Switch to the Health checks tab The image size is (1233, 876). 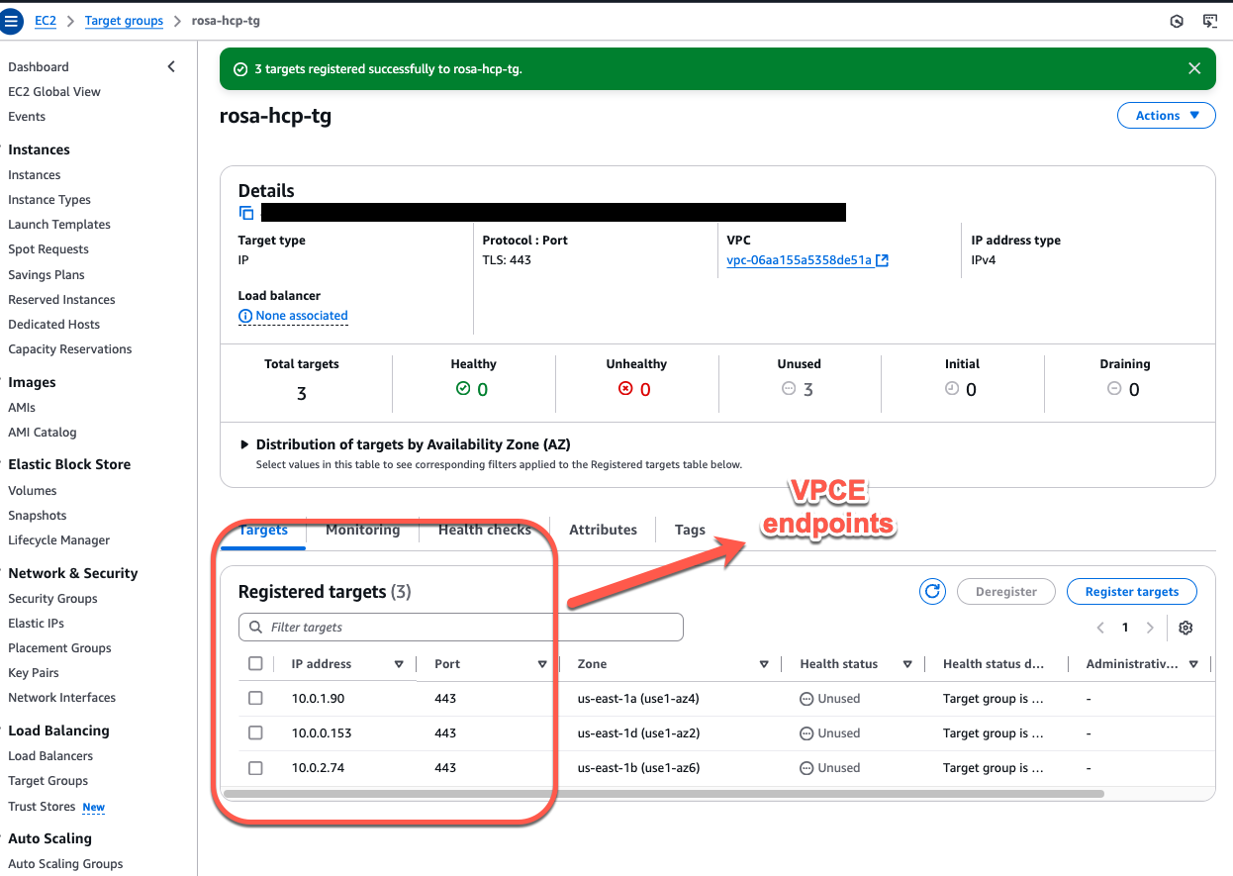pos(485,530)
